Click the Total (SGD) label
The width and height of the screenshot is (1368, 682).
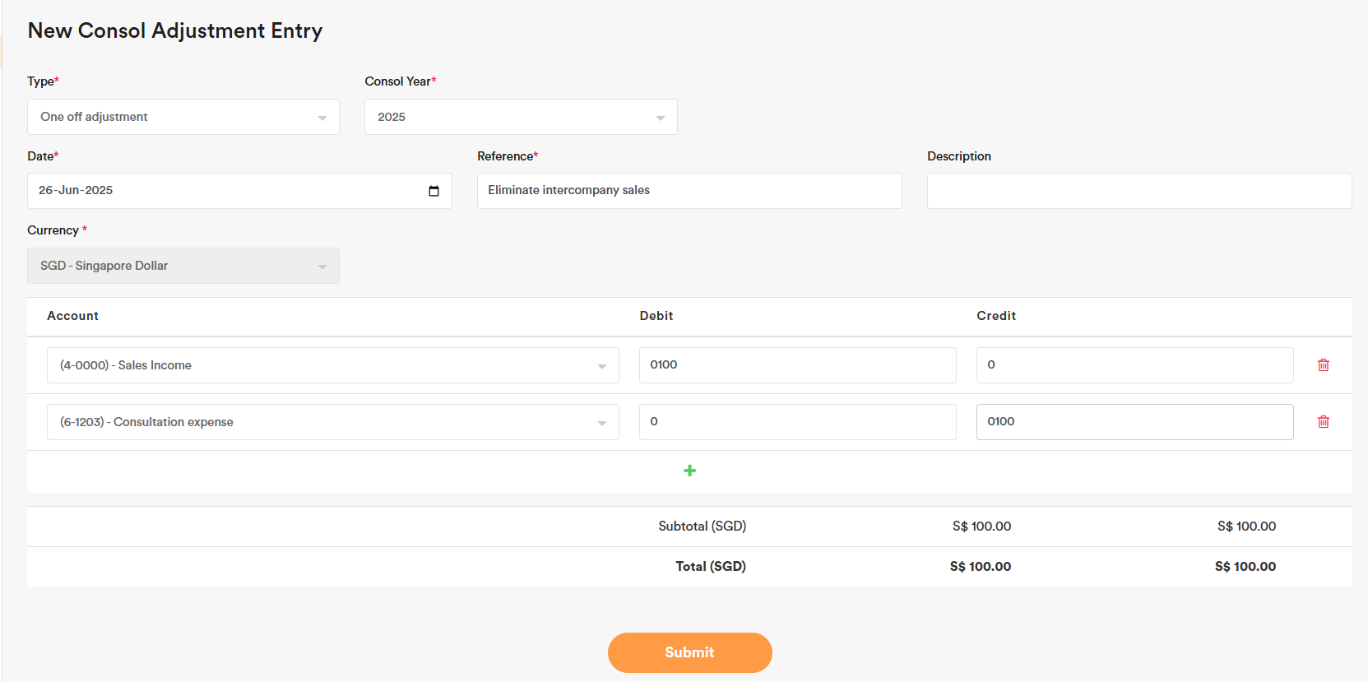click(711, 567)
